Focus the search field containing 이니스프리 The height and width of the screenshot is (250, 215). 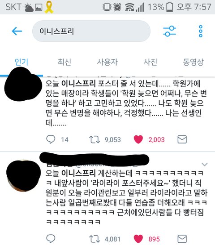(x=91, y=31)
